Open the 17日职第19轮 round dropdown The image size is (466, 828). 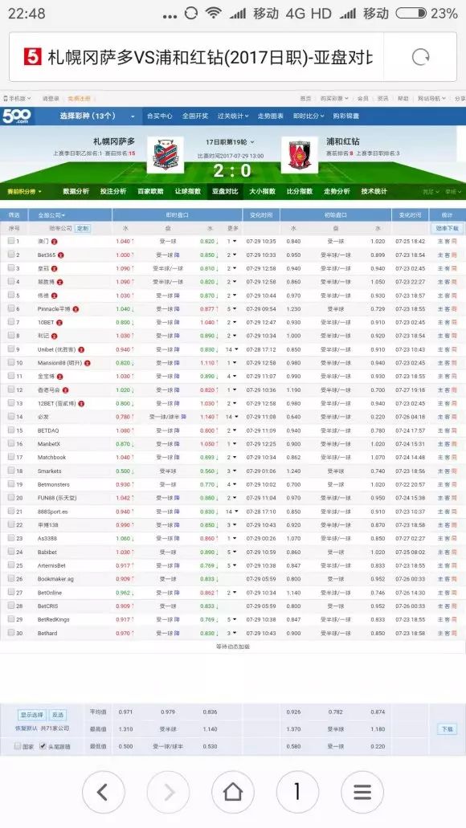pyautogui.click(x=230, y=142)
